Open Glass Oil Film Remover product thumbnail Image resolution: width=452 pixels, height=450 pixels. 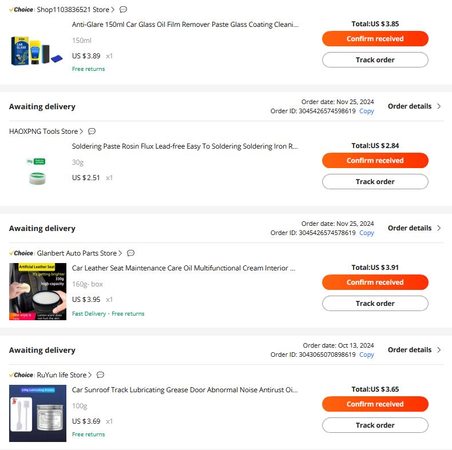[37, 50]
